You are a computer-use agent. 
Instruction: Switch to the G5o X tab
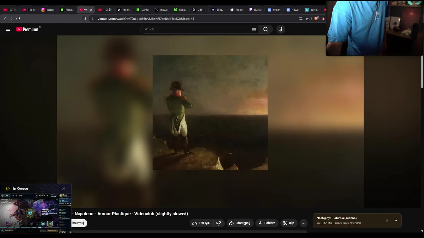199,10
